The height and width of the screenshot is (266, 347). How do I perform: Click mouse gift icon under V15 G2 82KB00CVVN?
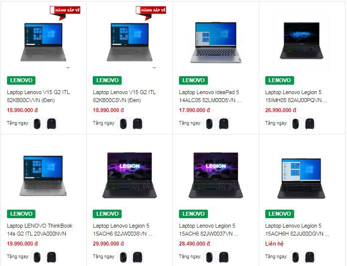click(x=37, y=124)
